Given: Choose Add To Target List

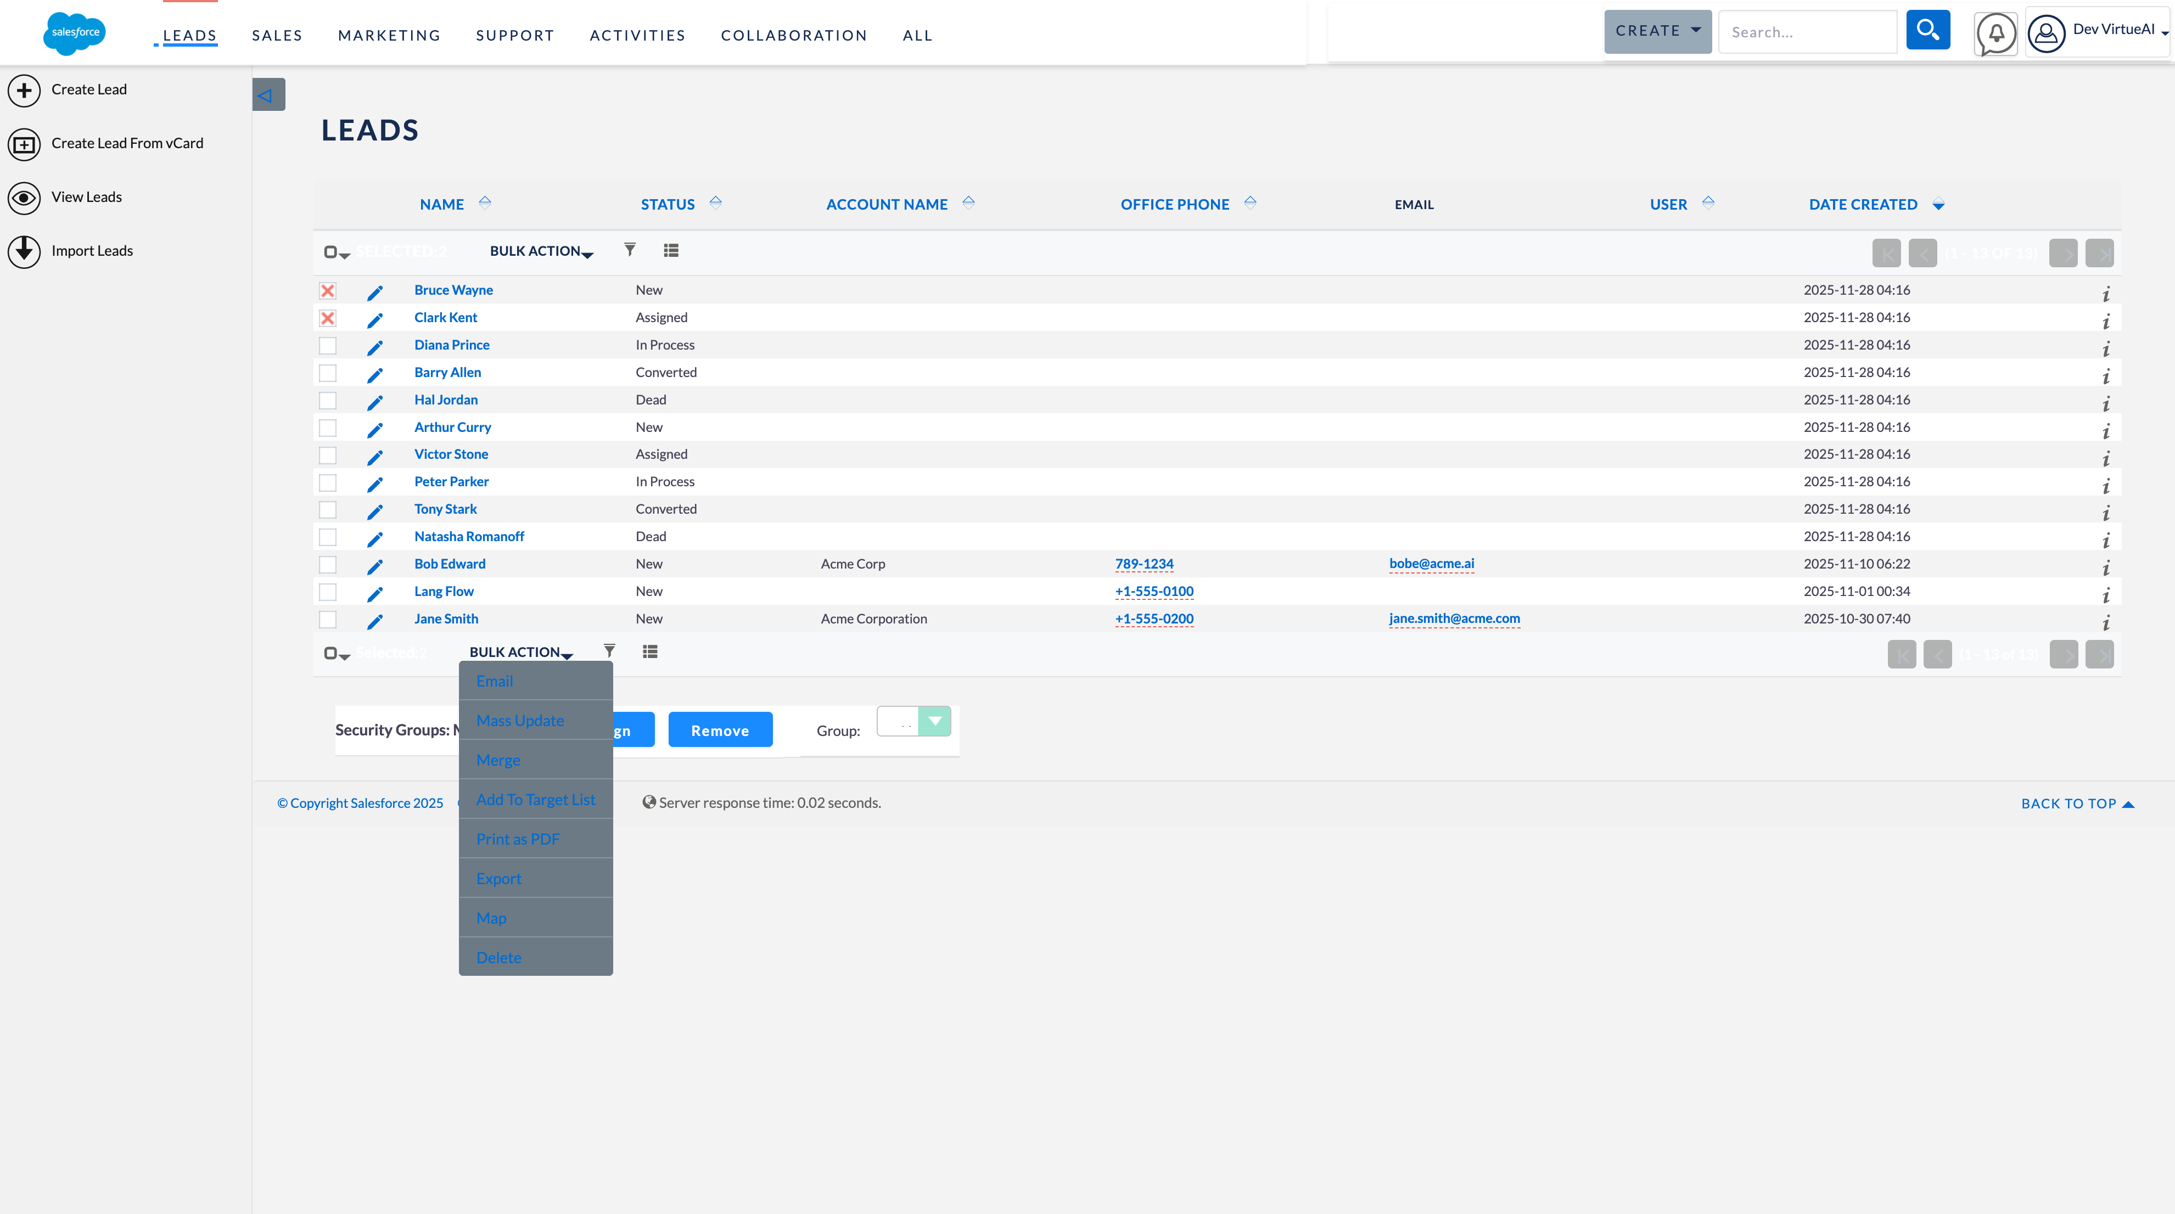Looking at the screenshot, I should (x=535, y=799).
